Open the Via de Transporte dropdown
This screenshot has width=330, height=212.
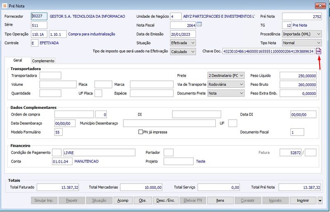pos(226,85)
